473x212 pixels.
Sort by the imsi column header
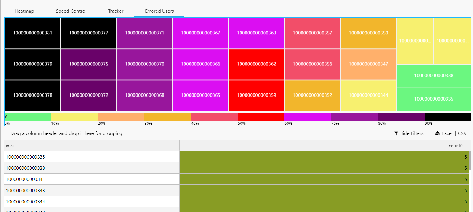coord(92,146)
